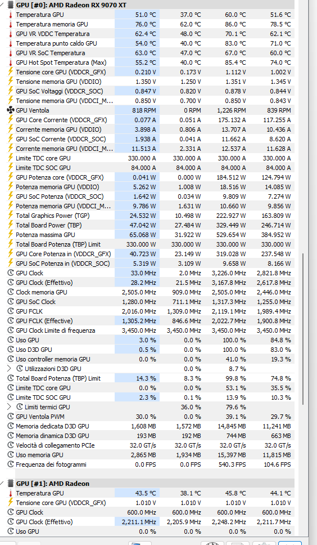
Task: Click lightning icon of Tensione memoria GPU (VDDIO)
Action: 11,82
